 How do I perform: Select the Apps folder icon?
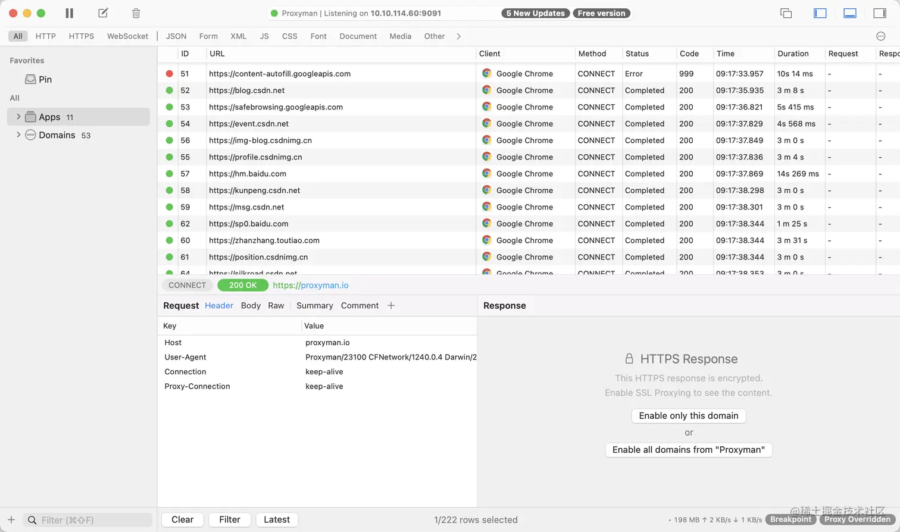tap(30, 117)
